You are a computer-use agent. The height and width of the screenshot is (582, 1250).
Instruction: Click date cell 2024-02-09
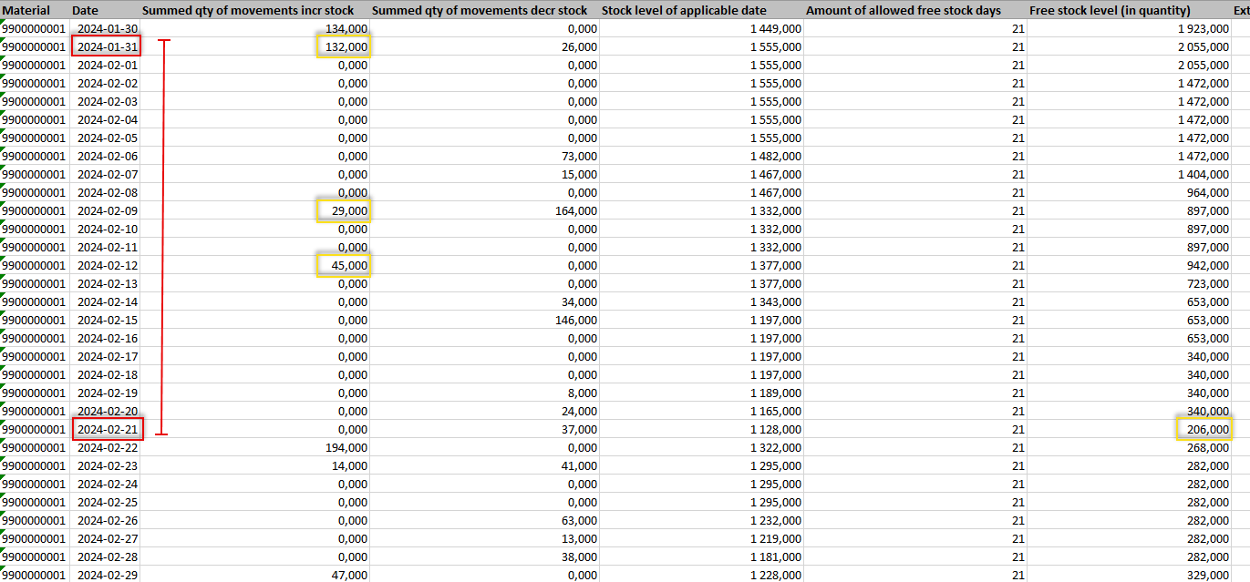pos(105,210)
